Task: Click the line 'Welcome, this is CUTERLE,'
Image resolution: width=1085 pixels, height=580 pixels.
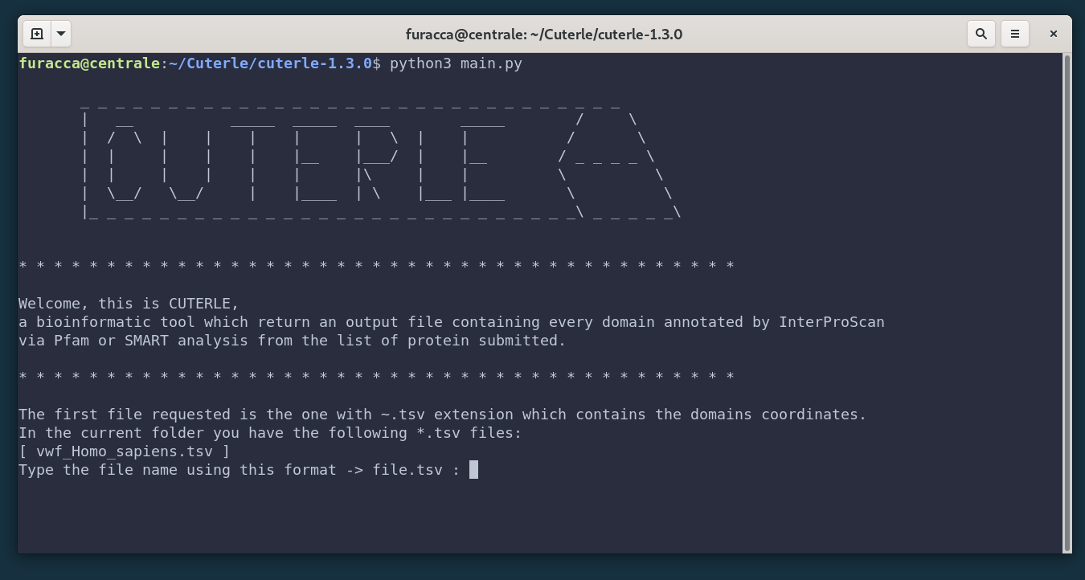Action: click(x=129, y=304)
